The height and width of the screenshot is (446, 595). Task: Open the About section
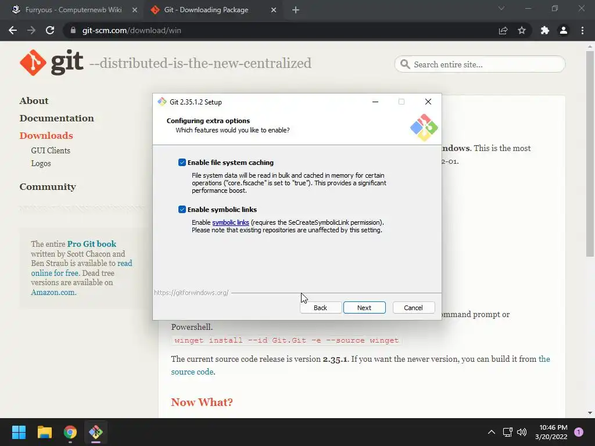[x=34, y=101]
